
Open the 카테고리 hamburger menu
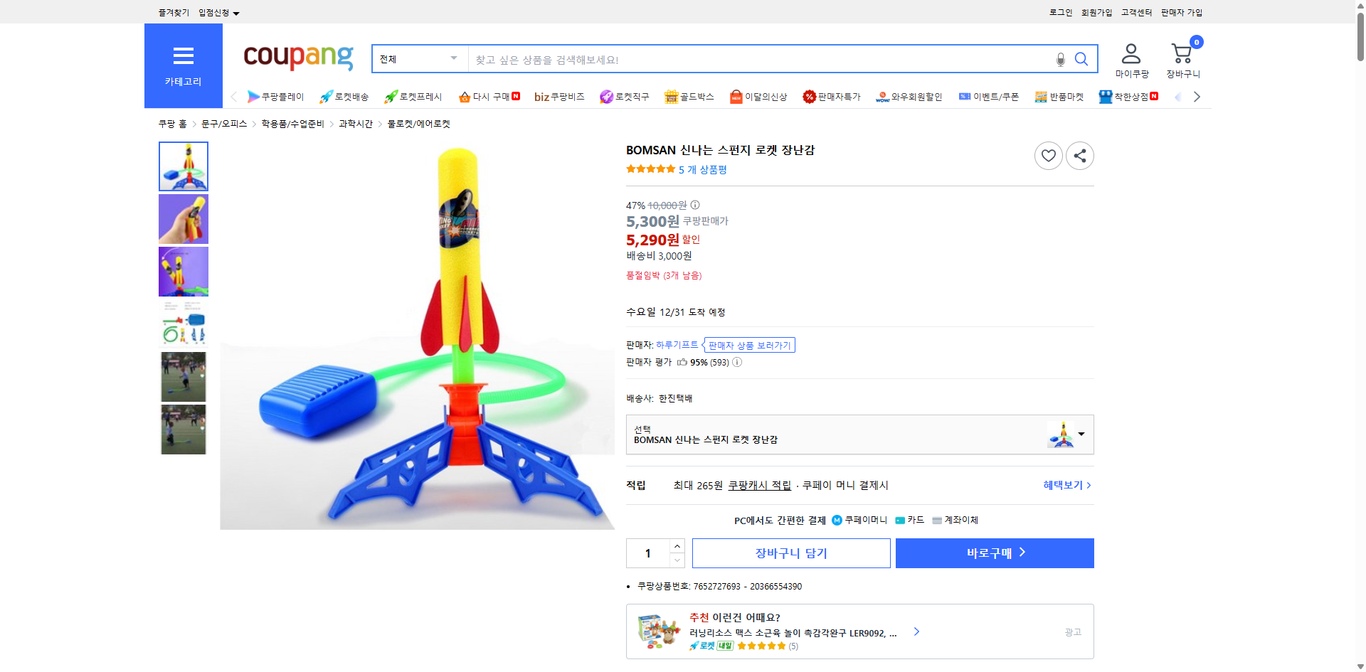[x=184, y=56]
